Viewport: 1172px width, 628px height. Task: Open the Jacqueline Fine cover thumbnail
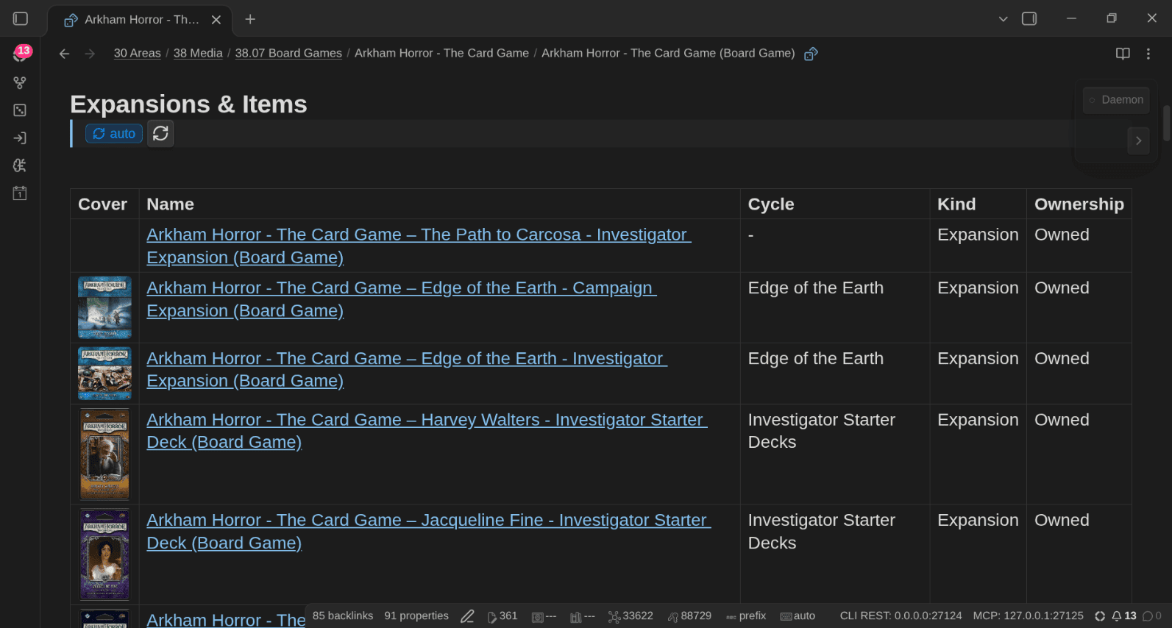point(104,554)
